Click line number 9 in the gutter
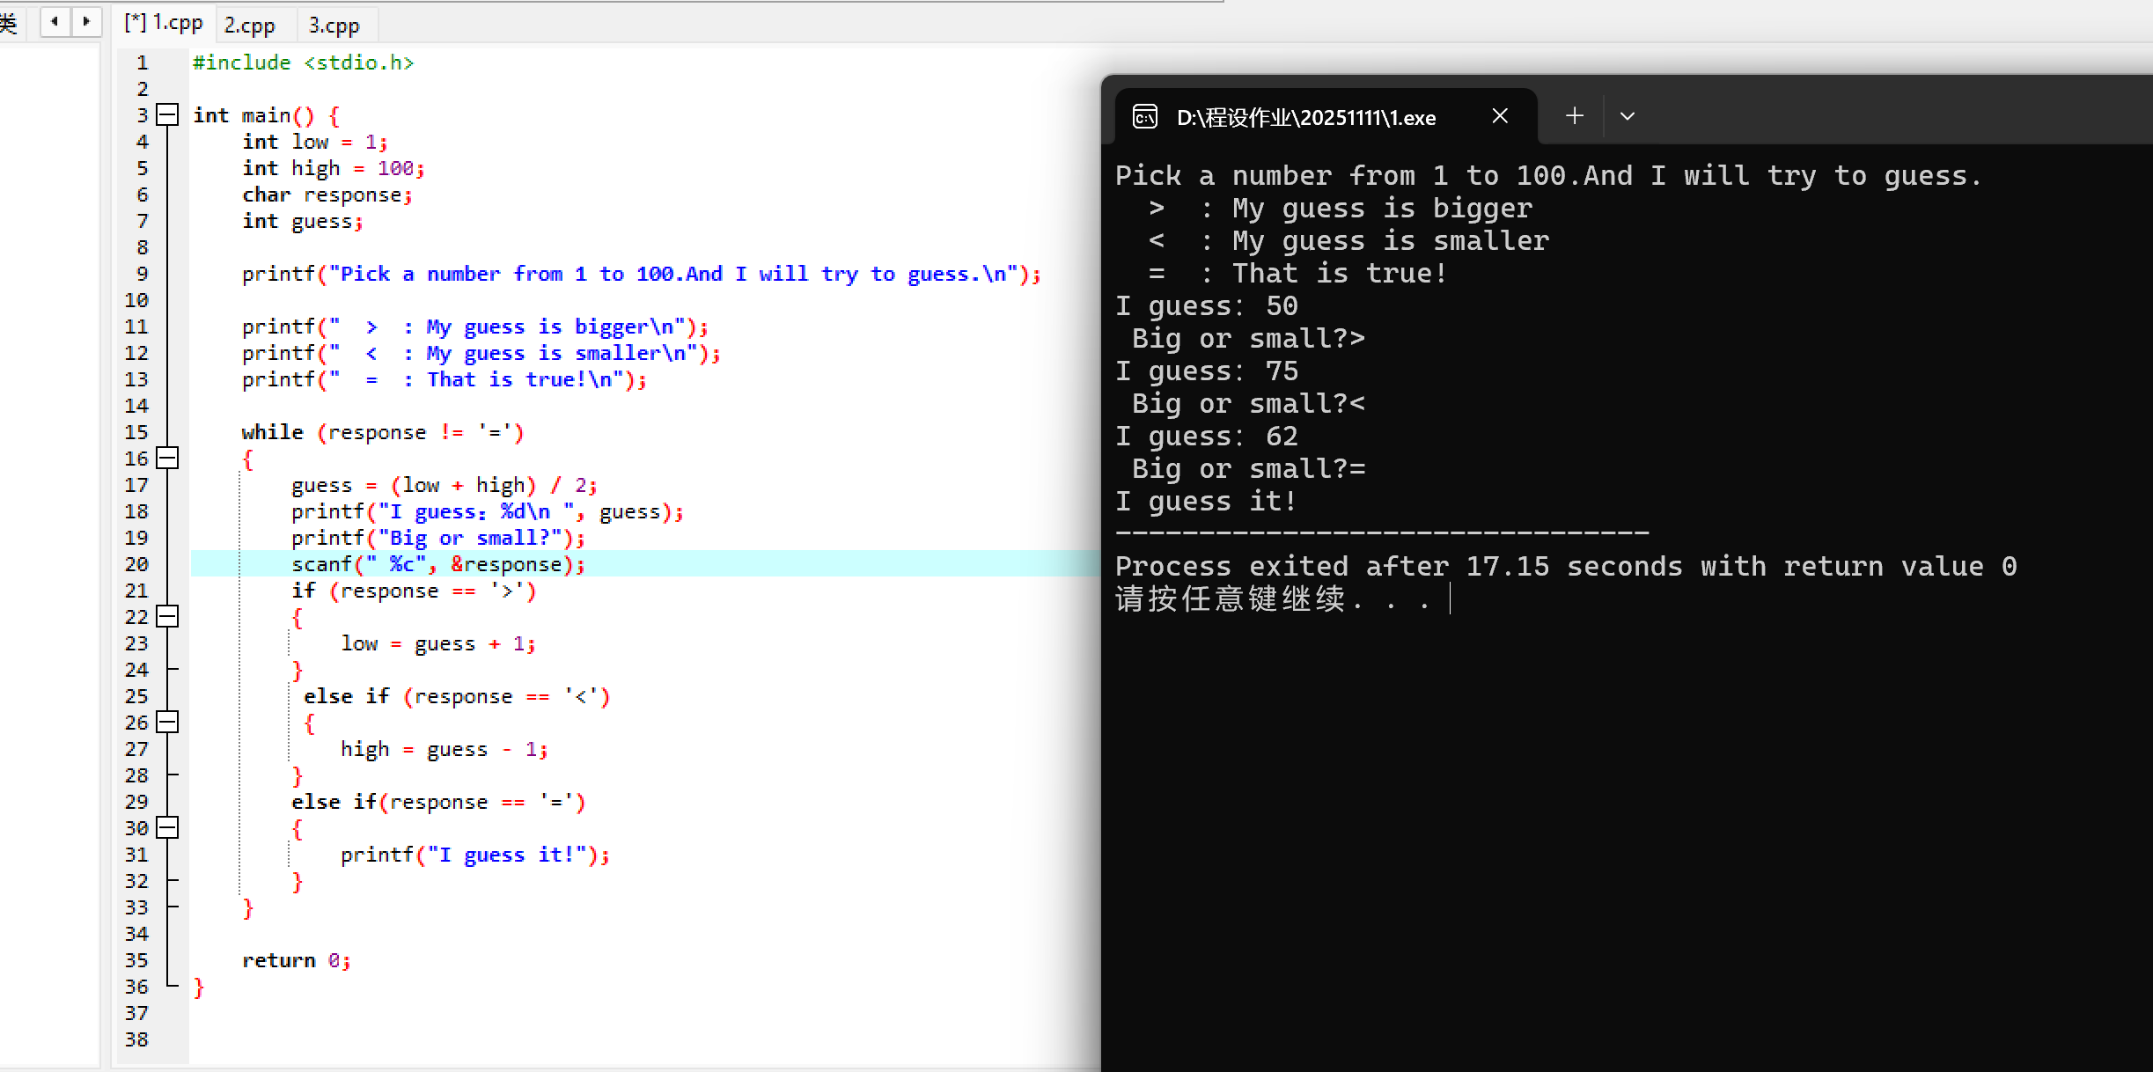The width and height of the screenshot is (2153, 1072). pyautogui.click(x=143, y=274)
